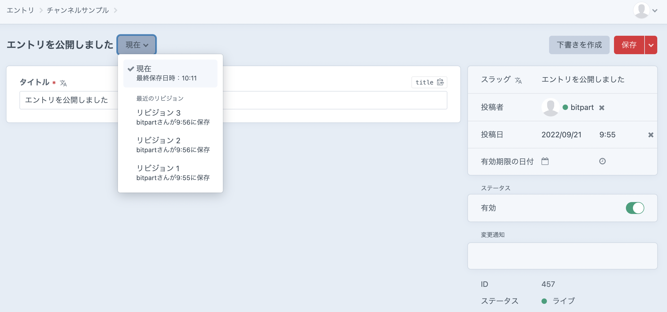Open the expiry date calendar picker
Screen dimensions: 667x312
pos(545,161)
